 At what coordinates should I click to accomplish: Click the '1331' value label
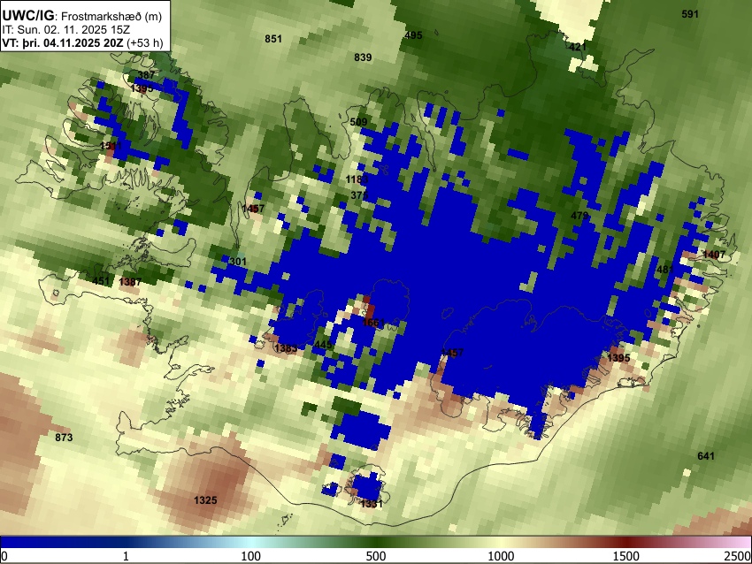[x=372, y=504]
